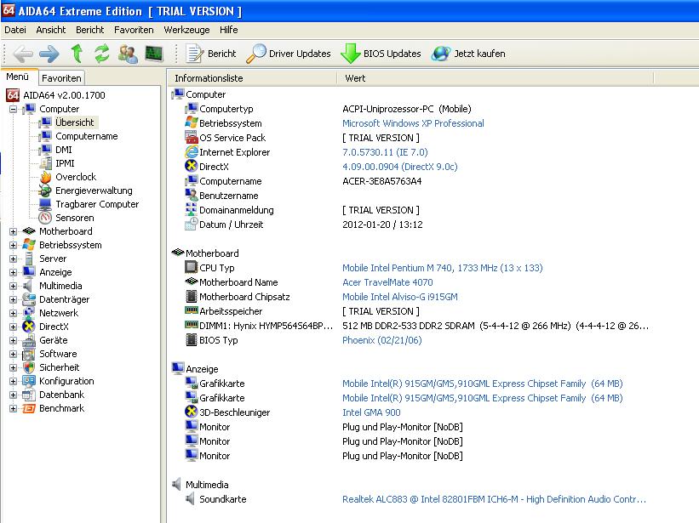The image size is (699, 523).
Task: Click the Wert column header
Action: pos(495,78)
